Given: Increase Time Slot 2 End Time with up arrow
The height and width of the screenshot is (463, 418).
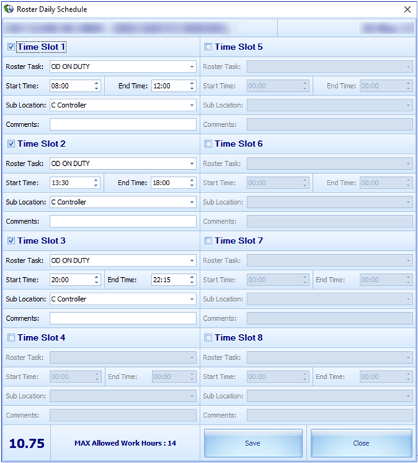Looking at the screenshot, I should (x=192, y=180).
